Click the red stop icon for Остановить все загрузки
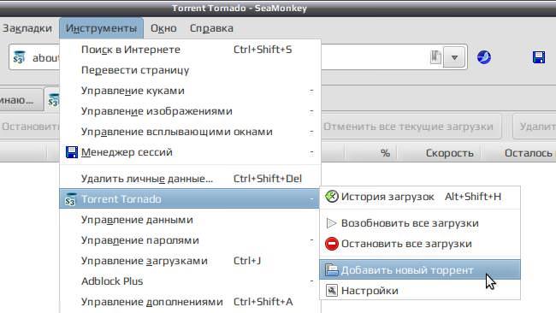Viewport: 556px width, 313px height. point(332,244)
